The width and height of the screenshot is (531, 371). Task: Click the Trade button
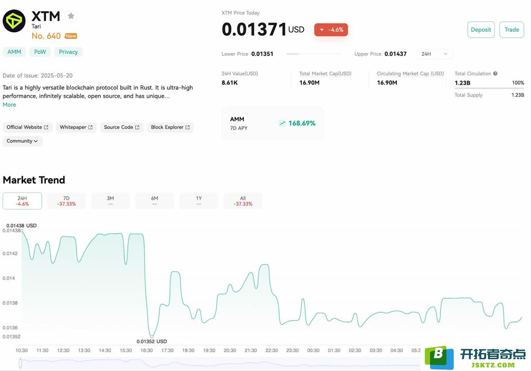tap(512, 30)
